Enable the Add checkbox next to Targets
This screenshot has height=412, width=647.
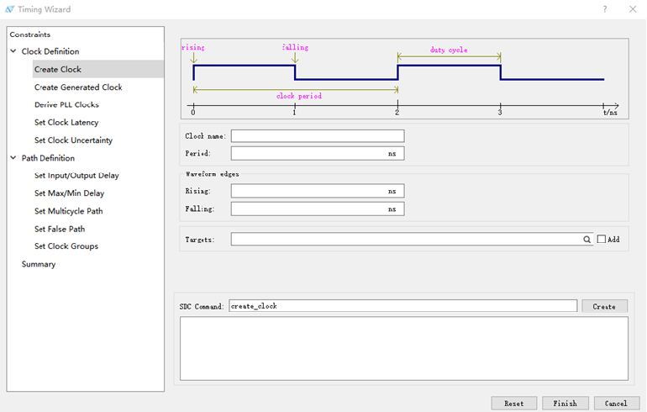pyautogui.click(x=601, y=240)
